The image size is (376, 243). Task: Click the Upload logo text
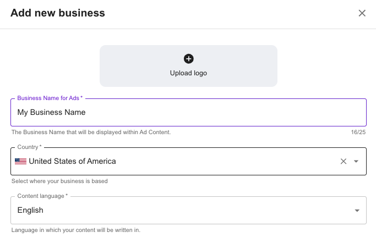pyautogui.click(x=188, y=73)
